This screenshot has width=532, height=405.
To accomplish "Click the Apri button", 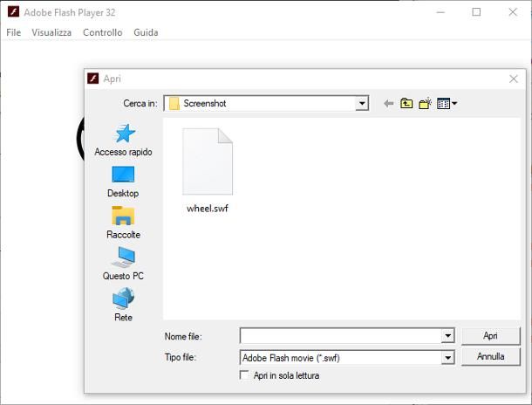I will tap(491, 336).
